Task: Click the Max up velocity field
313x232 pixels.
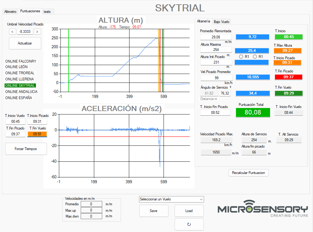Action: click(x=91, y=210)
